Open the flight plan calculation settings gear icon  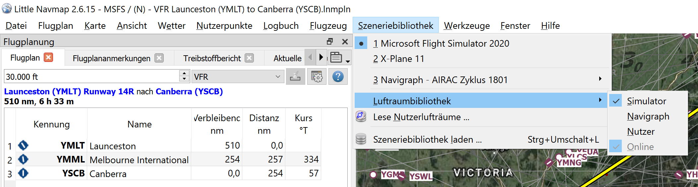point(317,77)
